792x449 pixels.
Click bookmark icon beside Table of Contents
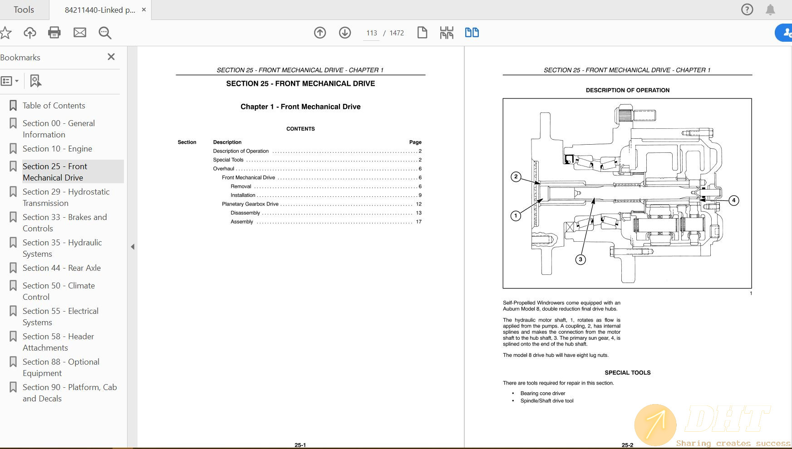(13, 106)
